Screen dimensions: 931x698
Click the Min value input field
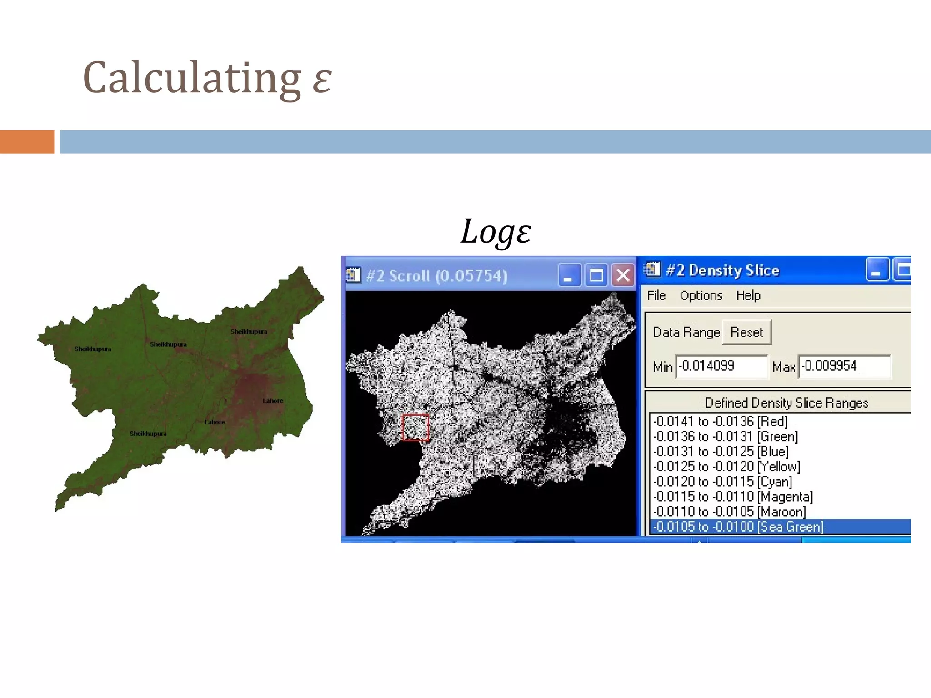721,366
